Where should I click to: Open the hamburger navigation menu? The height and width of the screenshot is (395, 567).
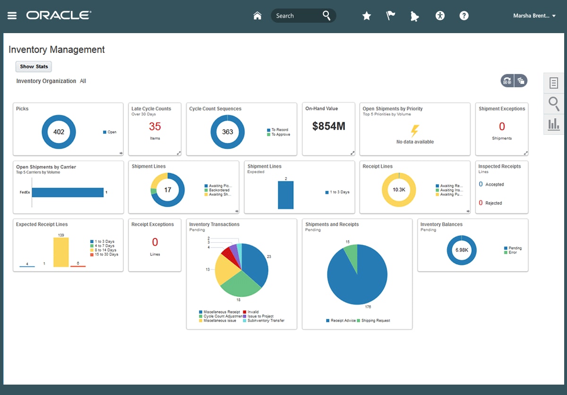12,16
